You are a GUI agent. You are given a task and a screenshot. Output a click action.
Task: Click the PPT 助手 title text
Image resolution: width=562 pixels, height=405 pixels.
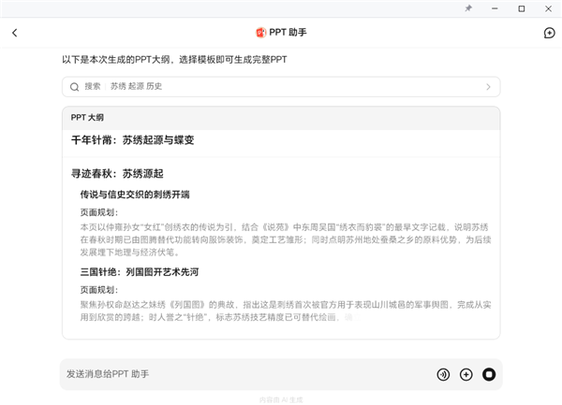pos(288,33)
